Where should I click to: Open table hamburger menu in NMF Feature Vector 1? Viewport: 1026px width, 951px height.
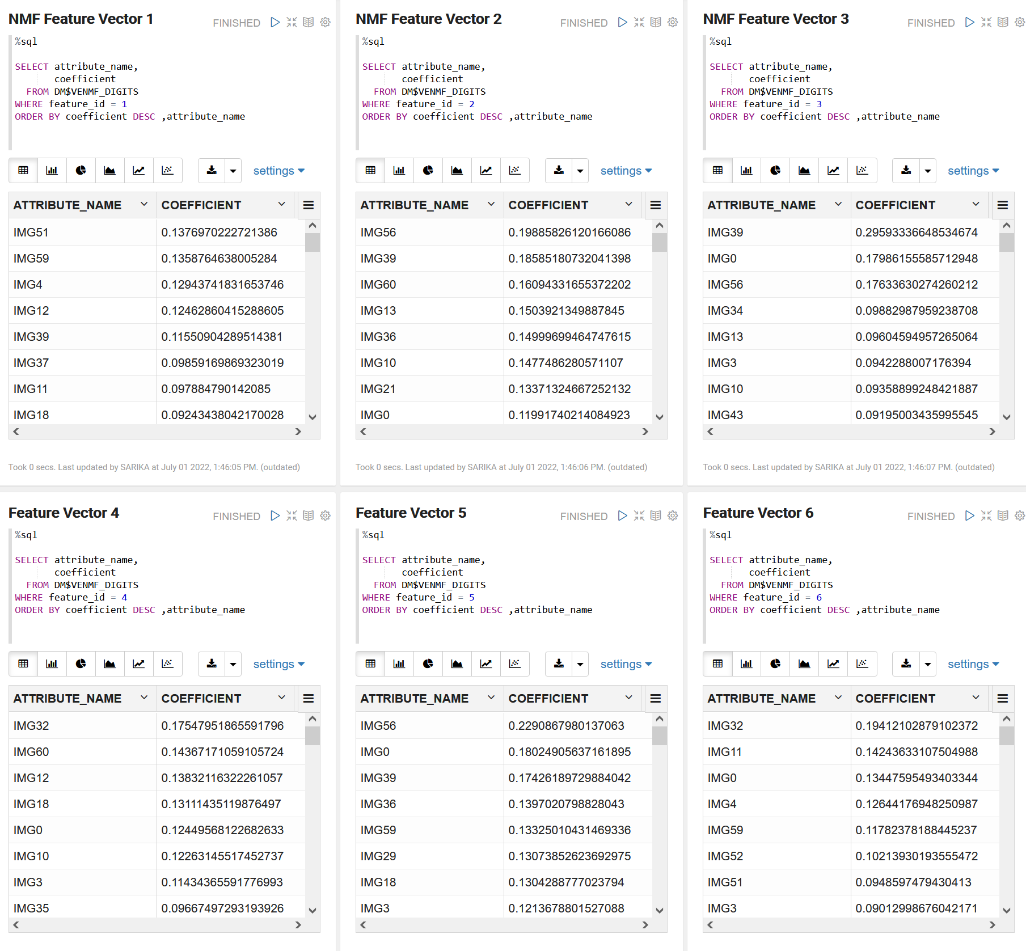point(309,205)
